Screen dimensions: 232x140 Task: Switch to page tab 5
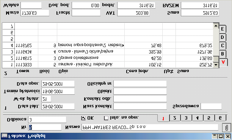(x=209, y=118)
